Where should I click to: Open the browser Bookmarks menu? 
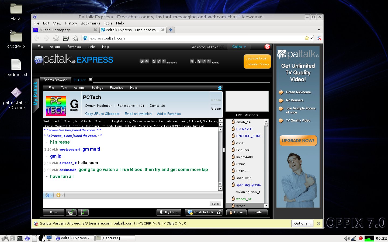tap(90, 23)
